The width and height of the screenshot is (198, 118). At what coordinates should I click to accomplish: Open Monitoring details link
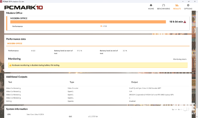coord(180,59)
